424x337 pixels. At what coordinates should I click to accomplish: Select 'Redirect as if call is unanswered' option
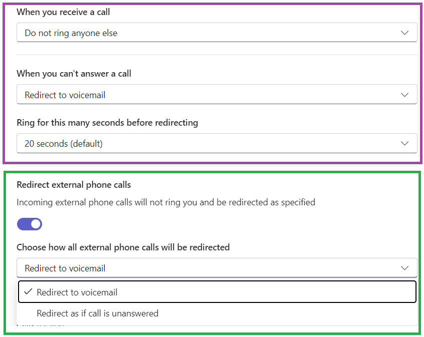[97, 313]
